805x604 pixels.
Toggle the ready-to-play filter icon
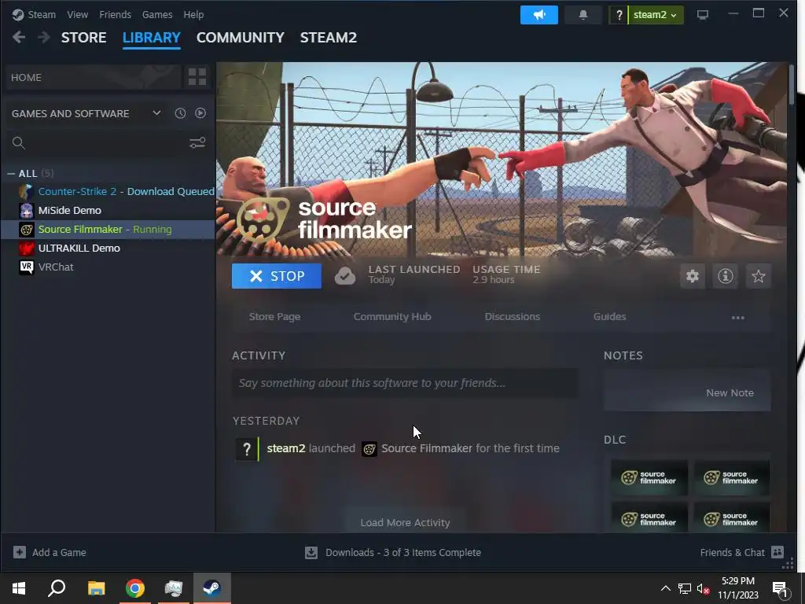tap(200, 113)
